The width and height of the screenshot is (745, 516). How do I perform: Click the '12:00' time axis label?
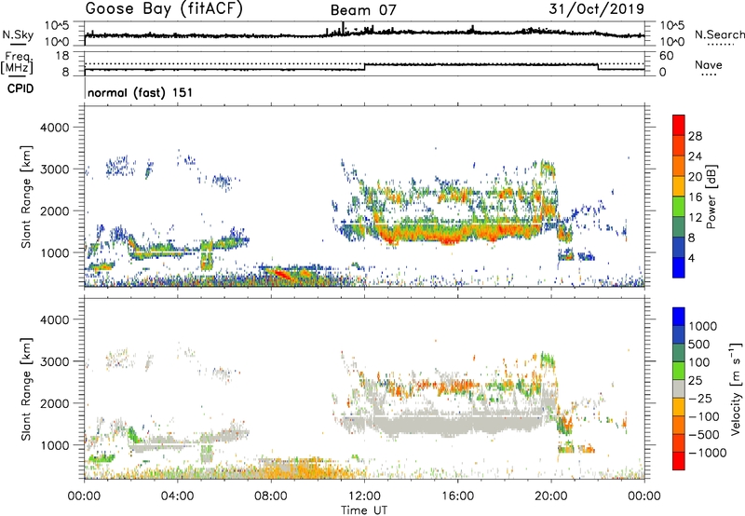(364, 496)
